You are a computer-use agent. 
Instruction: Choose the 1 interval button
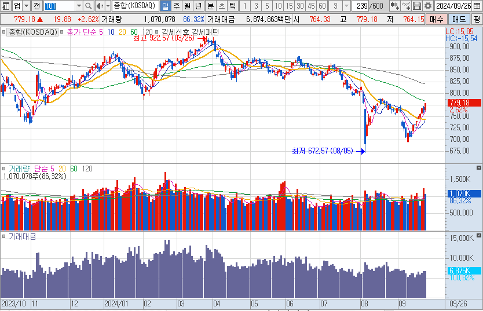(x=245, y=6)
